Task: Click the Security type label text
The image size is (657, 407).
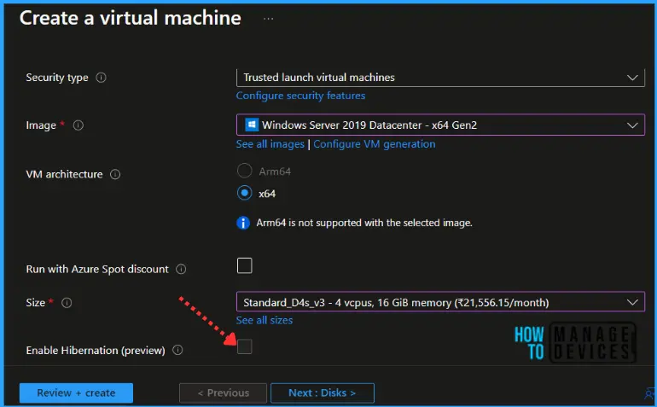Action: pos(57,78)
